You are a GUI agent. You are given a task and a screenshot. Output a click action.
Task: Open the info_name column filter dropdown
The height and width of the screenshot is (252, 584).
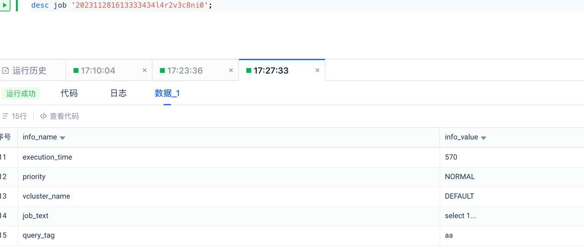click(63, 138)
